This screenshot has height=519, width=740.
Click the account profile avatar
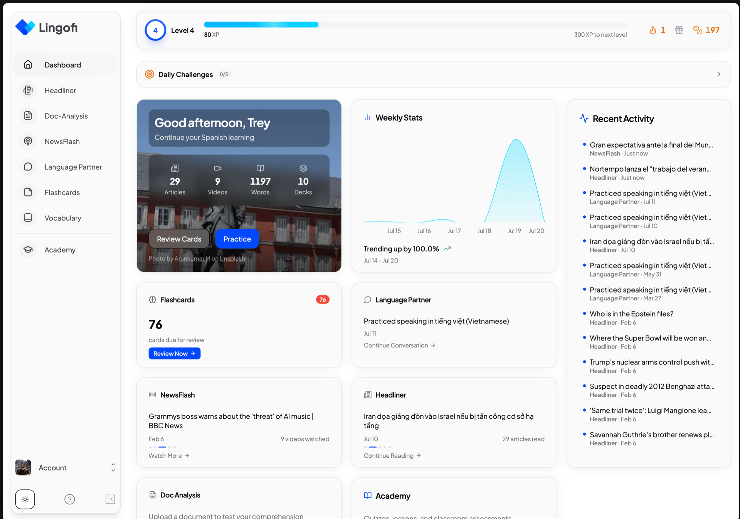(23, 467)
